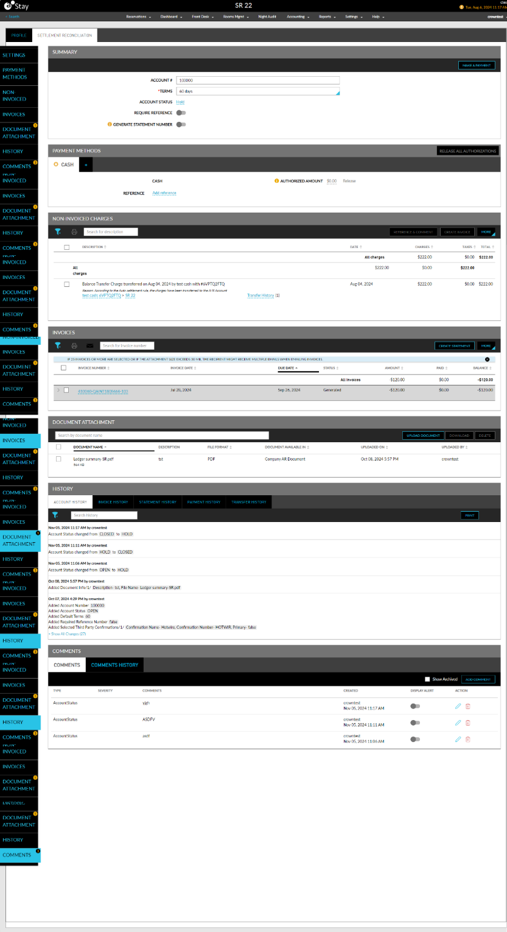Select the email icon in the Invoices toolbar
The width and height of the screenshot is (507, 932).
tap(90, 345)
